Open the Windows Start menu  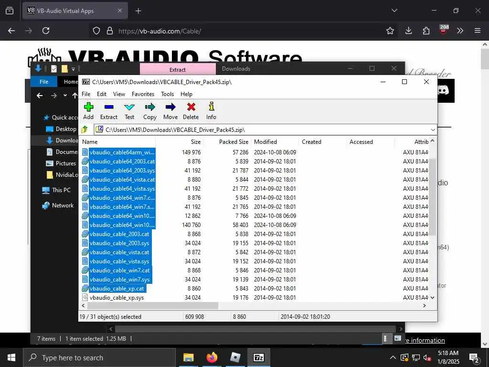click(x=11, y=357)
